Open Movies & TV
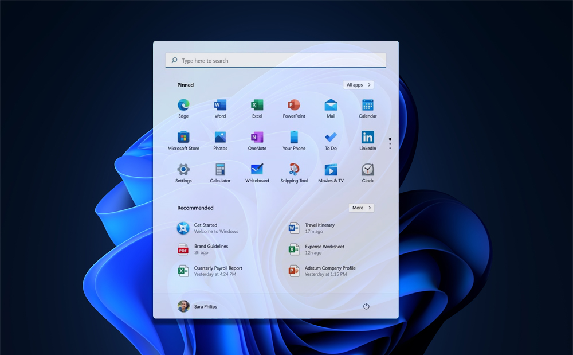 point(331,173)
